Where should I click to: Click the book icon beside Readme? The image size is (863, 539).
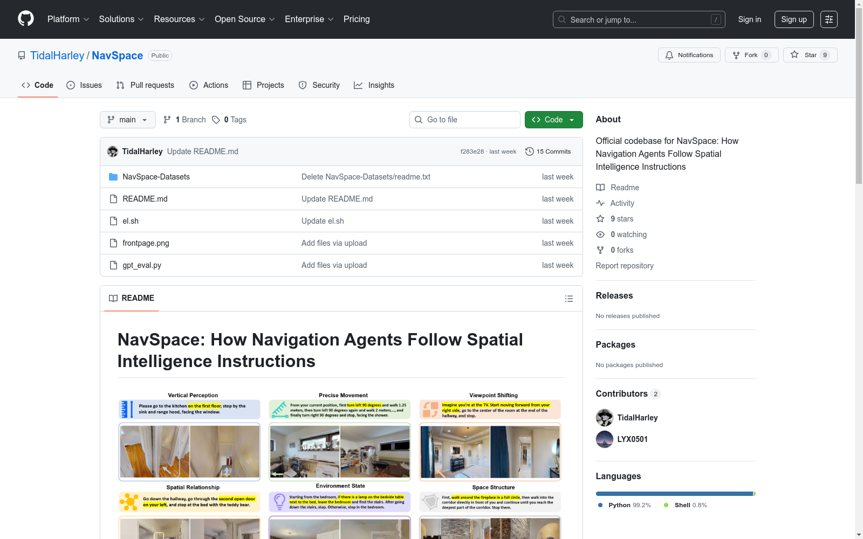click(600, 188)
